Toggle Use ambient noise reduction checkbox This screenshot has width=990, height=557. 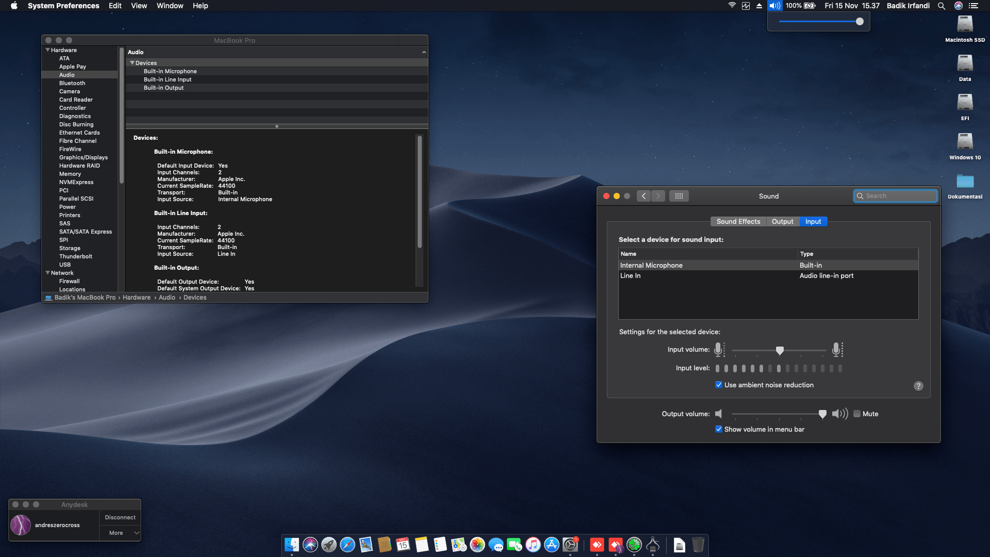(x=719, y=385)
